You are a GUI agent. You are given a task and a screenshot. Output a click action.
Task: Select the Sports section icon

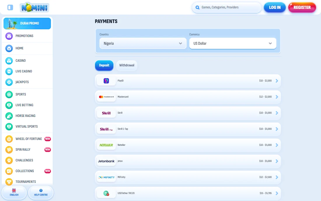coord(8,94)
